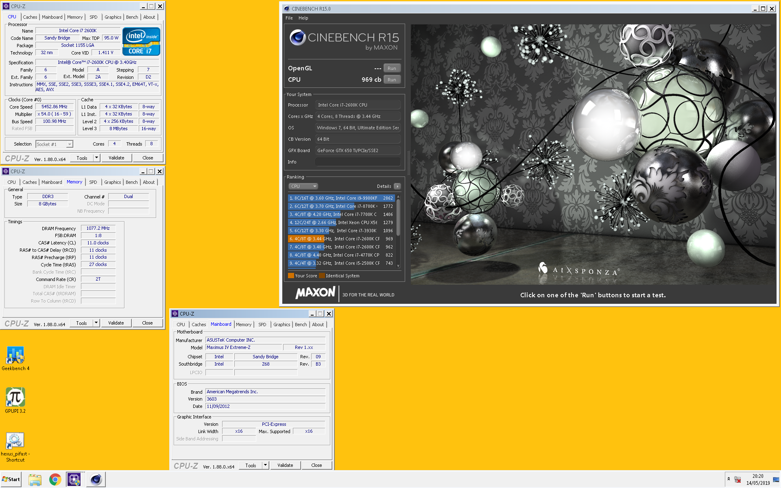Click the empty Info field in Your System
This screenshot has width=781, height=488.
[358, 162]
